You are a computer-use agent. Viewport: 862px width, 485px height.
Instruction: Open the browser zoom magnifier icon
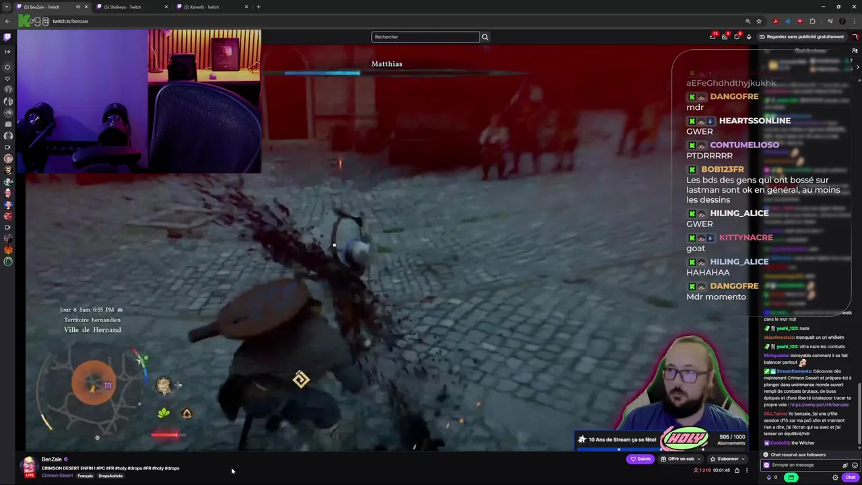748,21
